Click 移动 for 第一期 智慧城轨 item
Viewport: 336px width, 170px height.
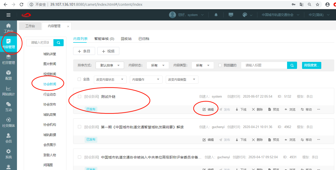(x=306, y=140)
